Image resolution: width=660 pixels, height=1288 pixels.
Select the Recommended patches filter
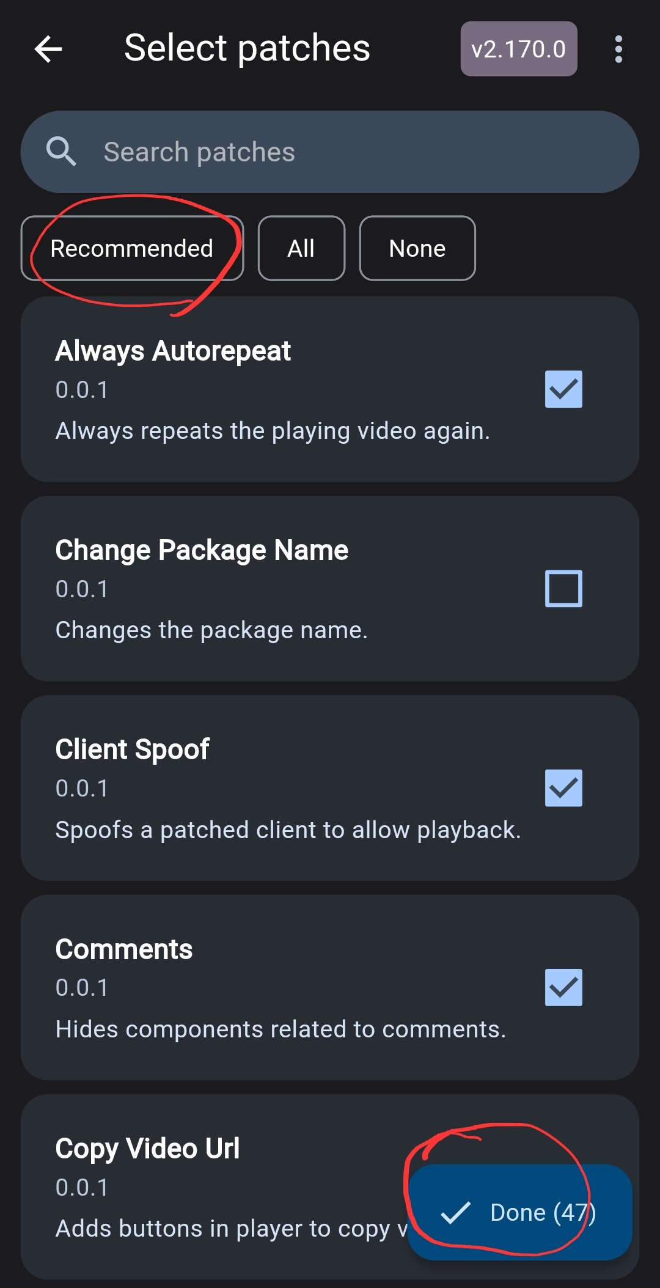pos(132,248)
